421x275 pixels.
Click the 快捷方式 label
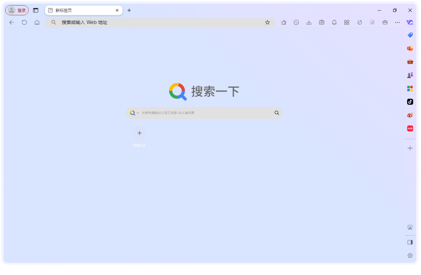140,145
